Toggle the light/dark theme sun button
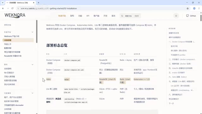202x114 pixels. [x=176, y=16]
